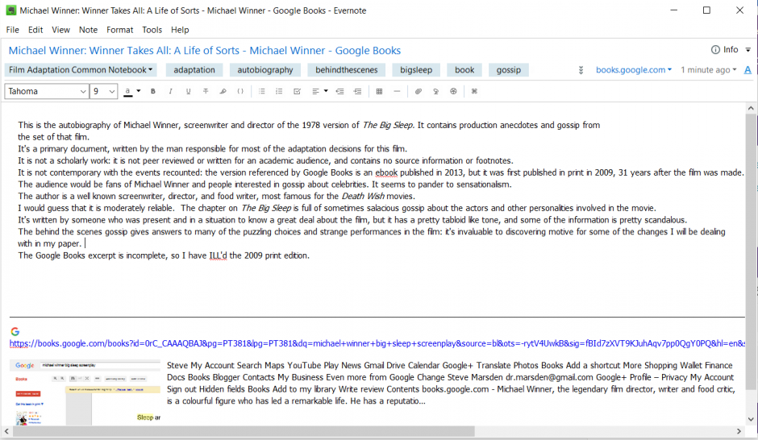Screen dimensions: 758x440
Task: Click the underlined word "ILL'd"
Action: 218,255
